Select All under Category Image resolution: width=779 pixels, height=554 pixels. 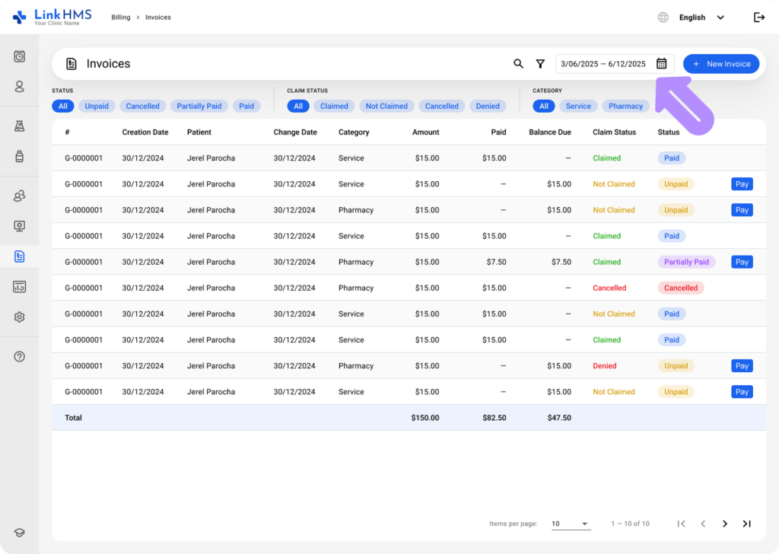(x=544, y=106)
